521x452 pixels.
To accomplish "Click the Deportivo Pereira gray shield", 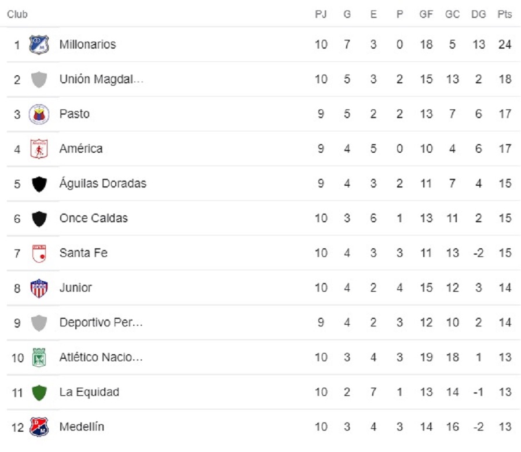I will click(39, 323).
